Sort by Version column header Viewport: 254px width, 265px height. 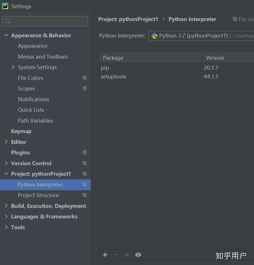coord(228,58)
